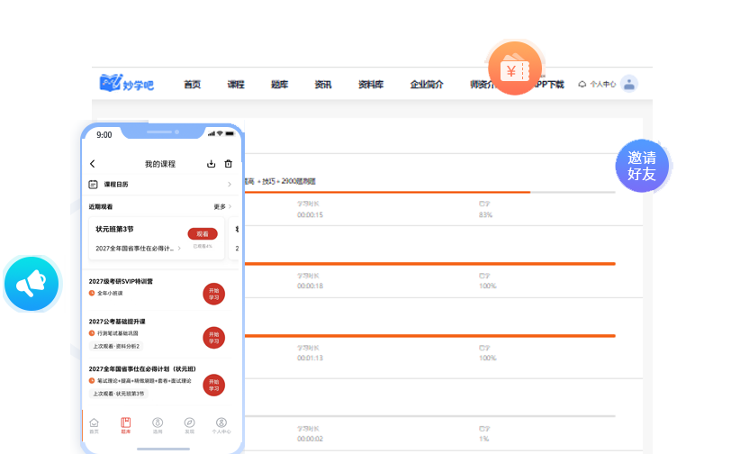Click the orange coupon ticket icon
The height and width of the screenshot is (454, 740).
[x=515, y=68]
